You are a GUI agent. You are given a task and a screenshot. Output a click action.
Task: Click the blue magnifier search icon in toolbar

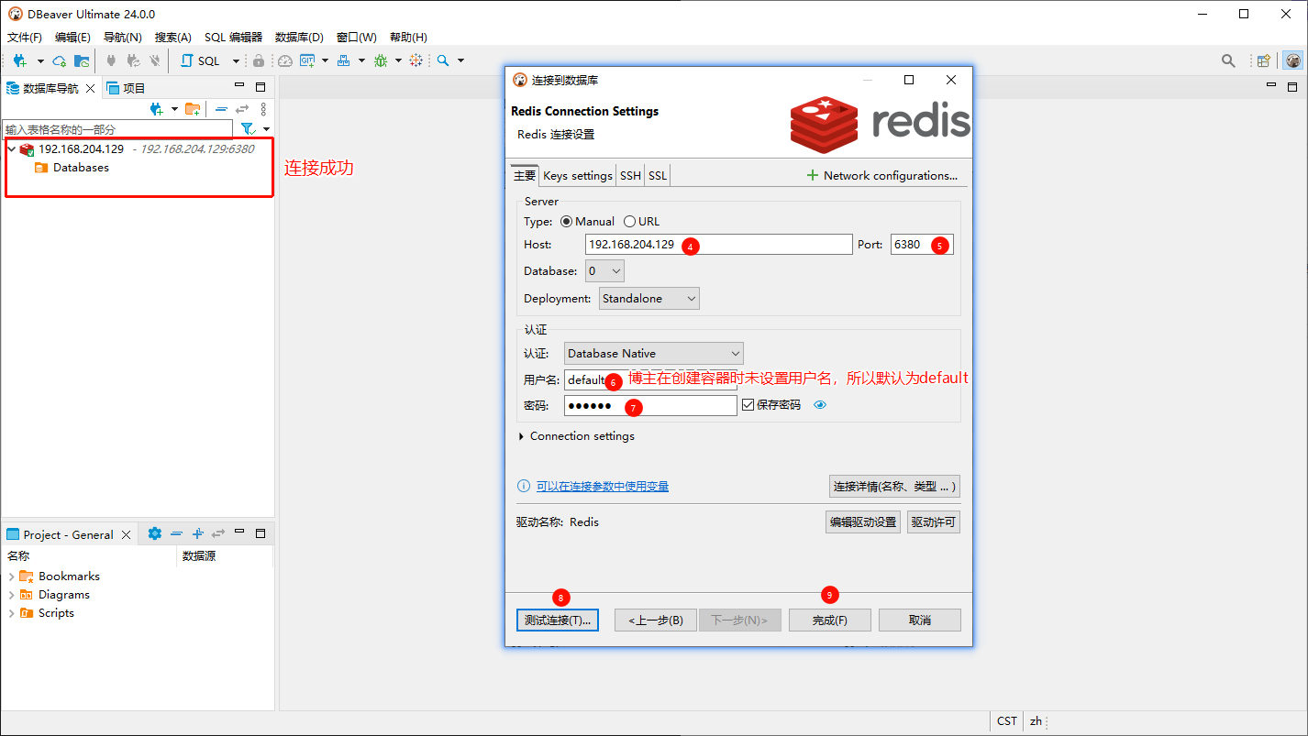tap(443, 60)
